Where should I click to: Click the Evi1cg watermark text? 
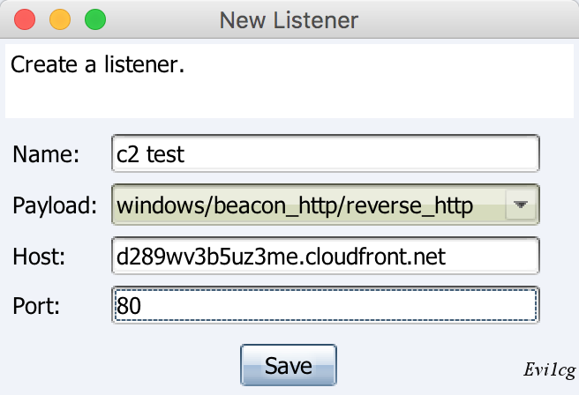click(549, 370)
